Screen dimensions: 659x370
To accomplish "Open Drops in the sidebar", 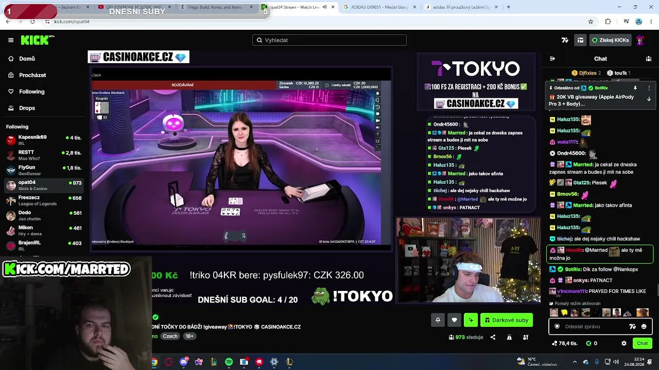I will 27,108.
